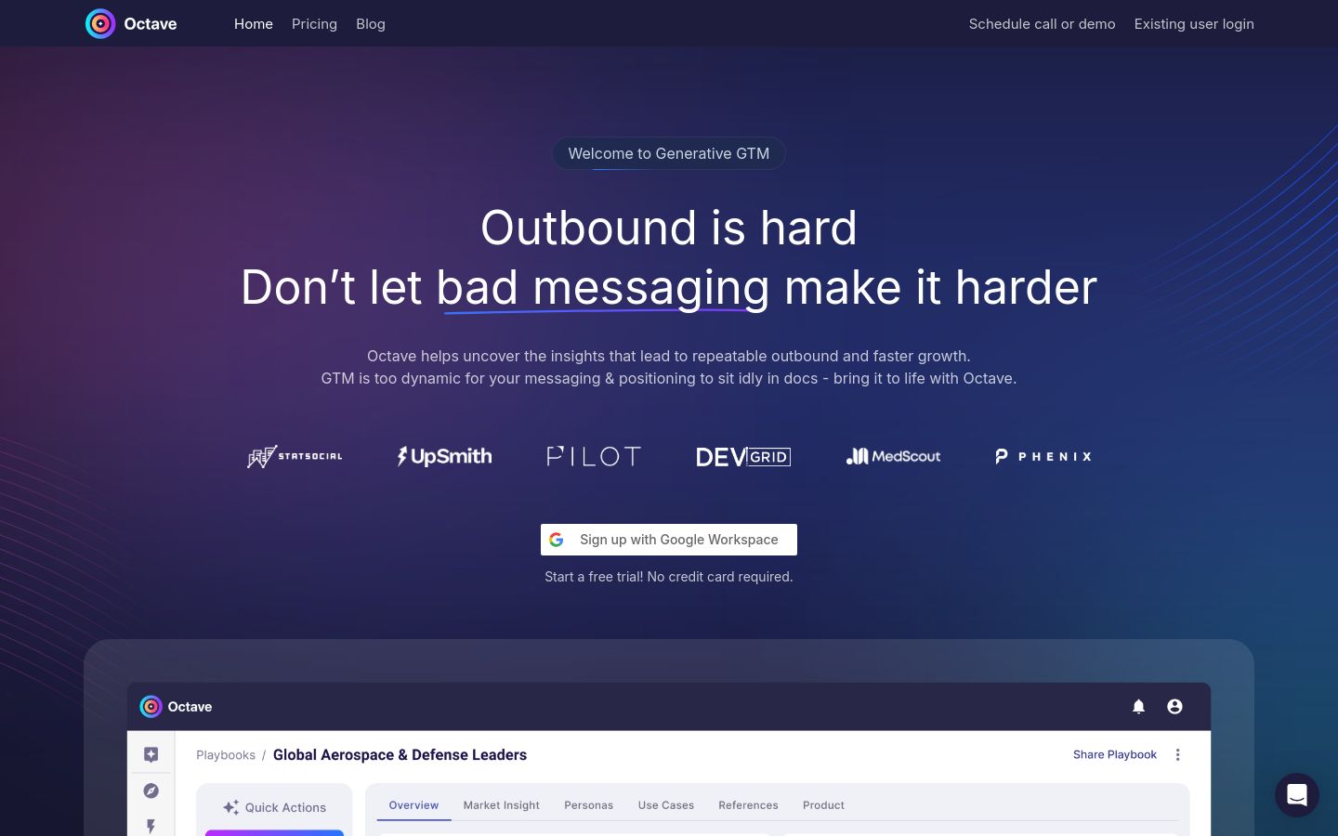Switch to the Product tab
The image size is (1338, 836).
pos(823,805)
